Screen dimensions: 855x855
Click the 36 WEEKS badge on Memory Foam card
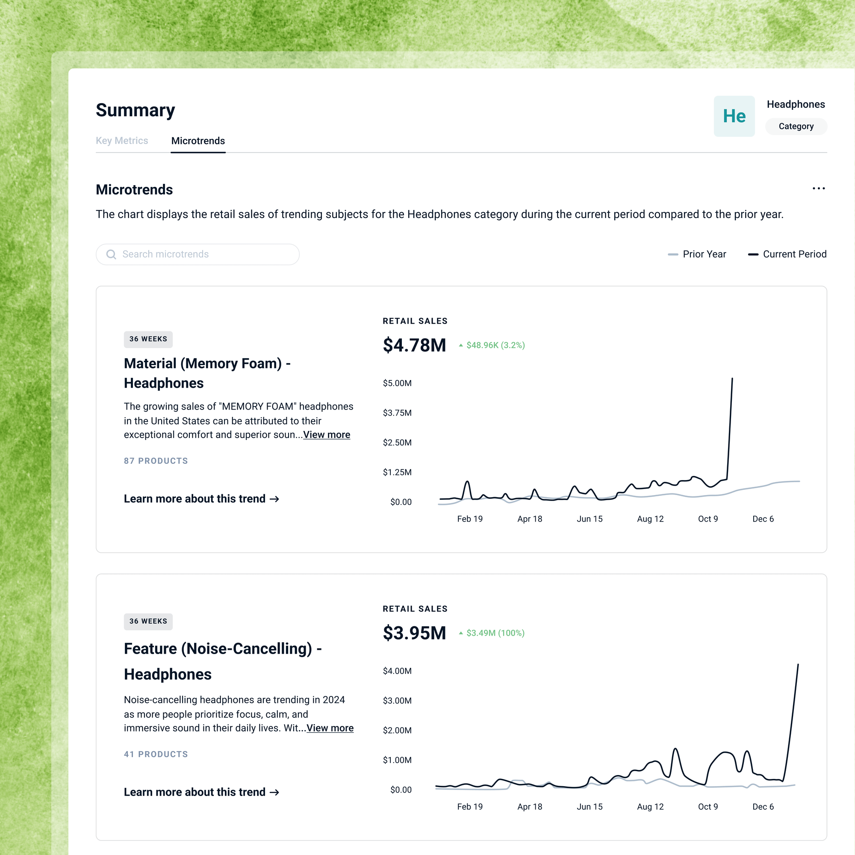[x=148, y=339]
